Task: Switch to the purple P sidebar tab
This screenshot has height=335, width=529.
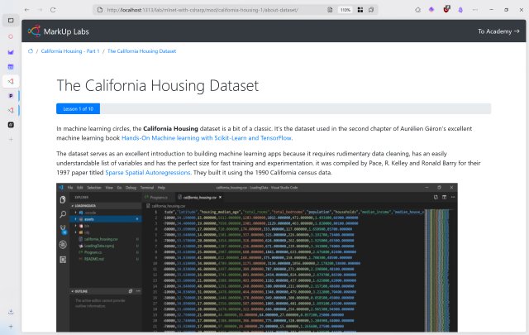Action: (x=11, y=96)
